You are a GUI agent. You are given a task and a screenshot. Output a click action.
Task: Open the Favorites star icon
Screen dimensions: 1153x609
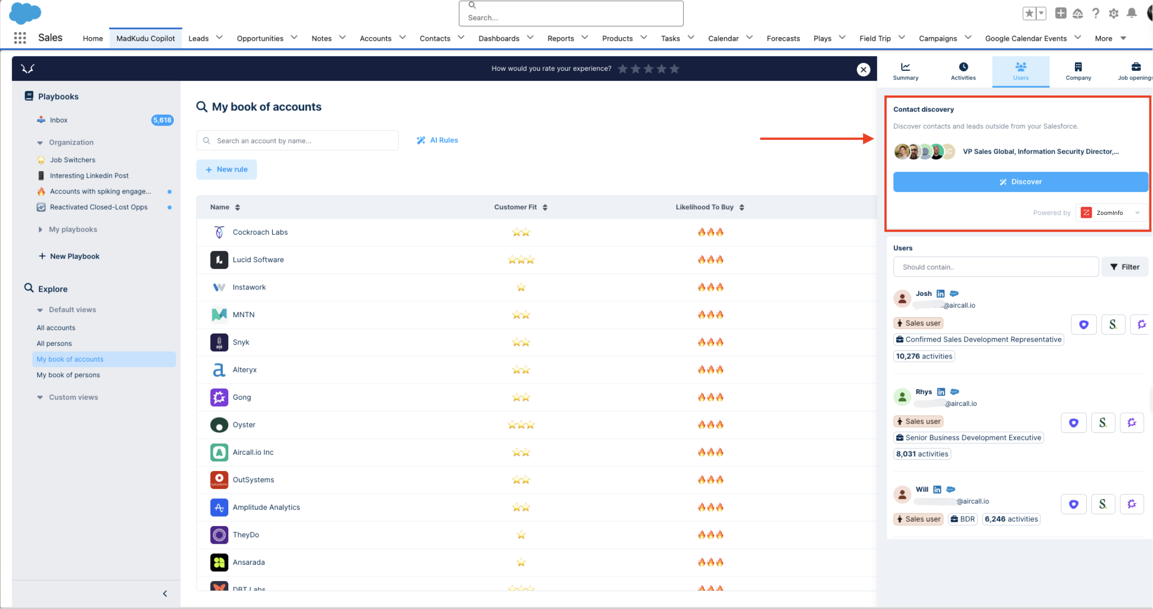(x=1029, y=13)
